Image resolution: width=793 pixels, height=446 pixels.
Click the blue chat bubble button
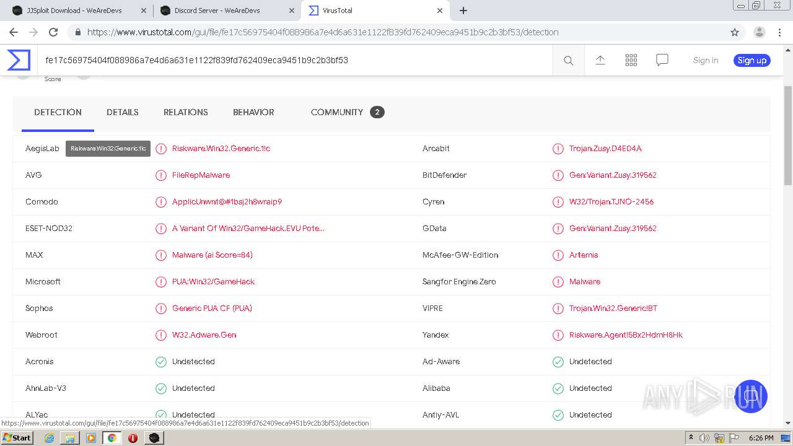(750, 396)
